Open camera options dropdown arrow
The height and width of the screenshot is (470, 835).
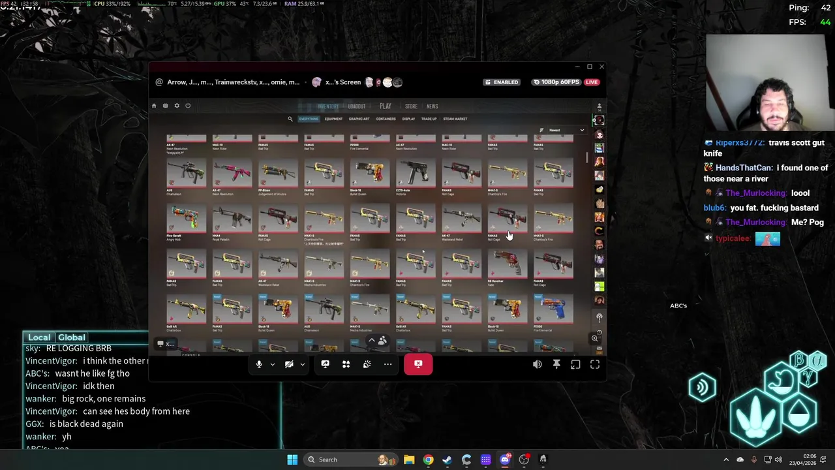tap(302, 364)
